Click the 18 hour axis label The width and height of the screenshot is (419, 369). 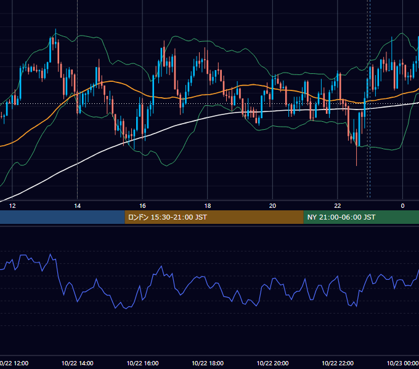[x=208, y=206]
